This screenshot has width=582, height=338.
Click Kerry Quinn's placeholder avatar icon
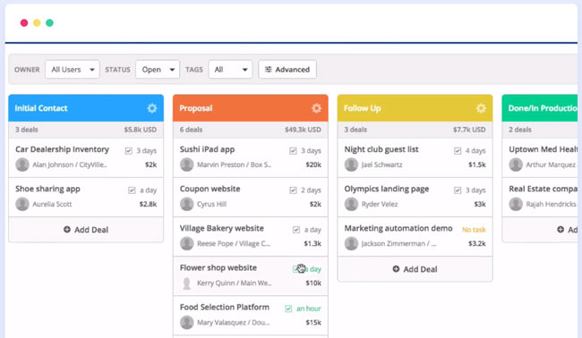(187, 283)
